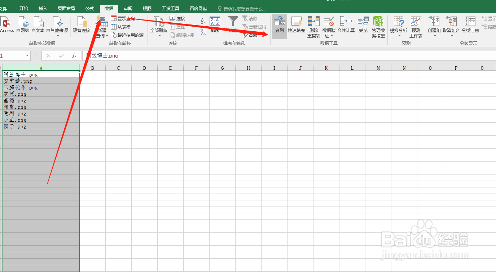The width and height of the screenshot is (496, 272).
Task: Switch to the 插入 (Insert) tab
Action: (x=43, y=9)
